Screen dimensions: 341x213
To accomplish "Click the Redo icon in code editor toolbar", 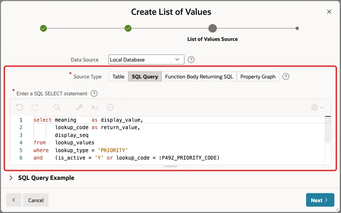I will [35, 107].
